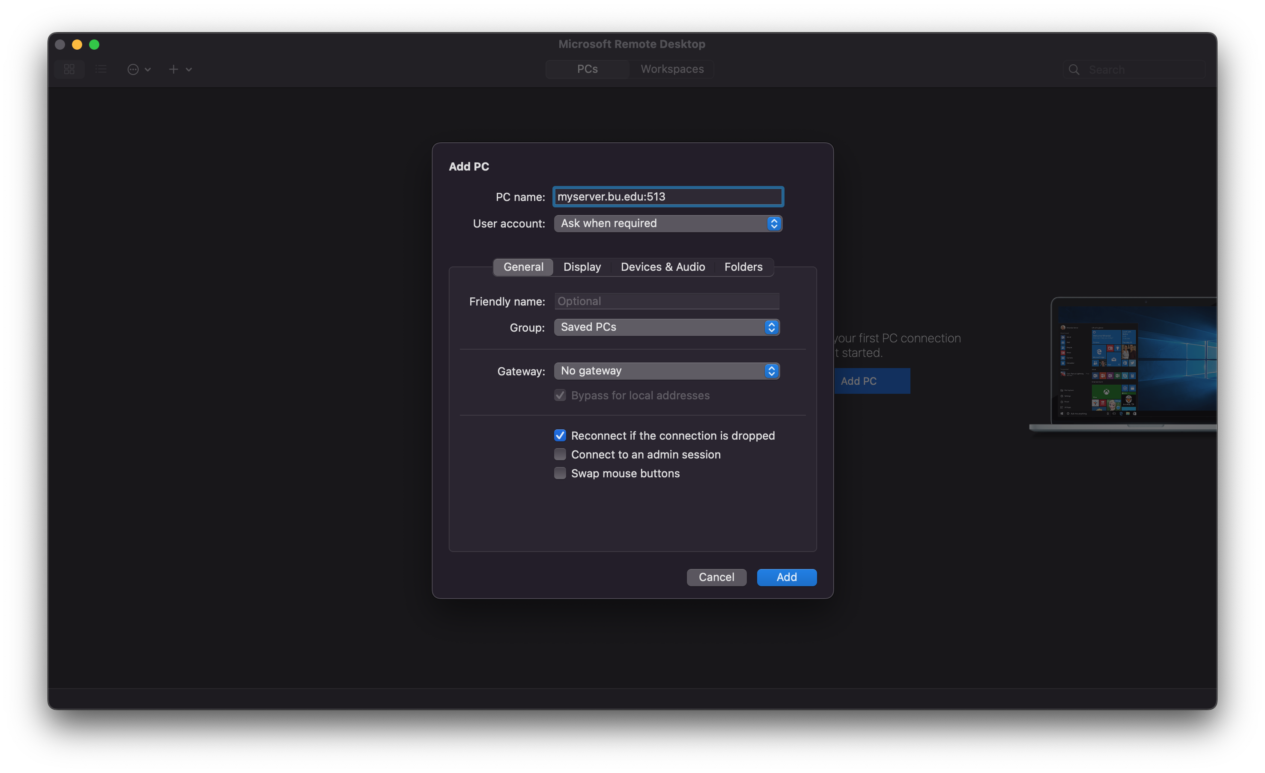The image size is (1265, 773).
Task: Click the yellow minimize window button
Action: 77,45
